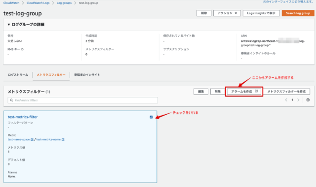Click the test-log-group page heading

click(23, 13)
